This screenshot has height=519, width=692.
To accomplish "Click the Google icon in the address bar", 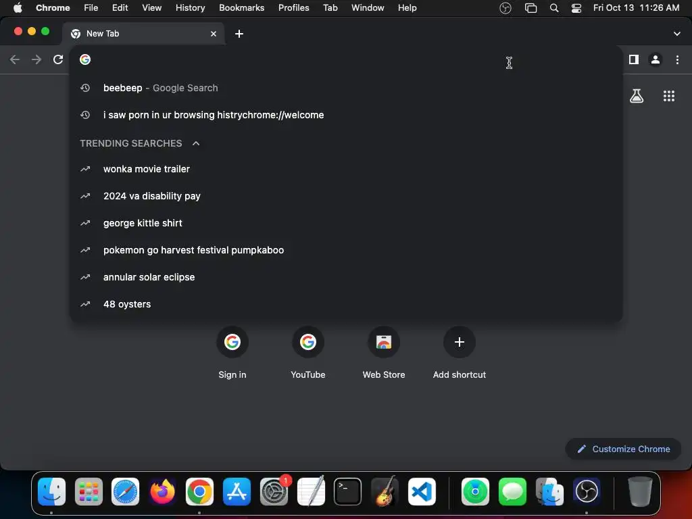I will pos(85,59).
